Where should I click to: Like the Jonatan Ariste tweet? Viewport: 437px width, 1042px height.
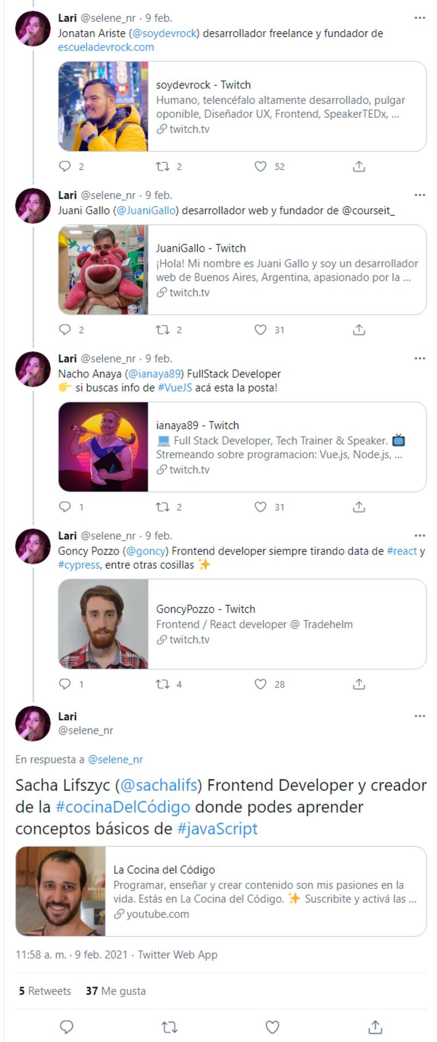point(261,166)
